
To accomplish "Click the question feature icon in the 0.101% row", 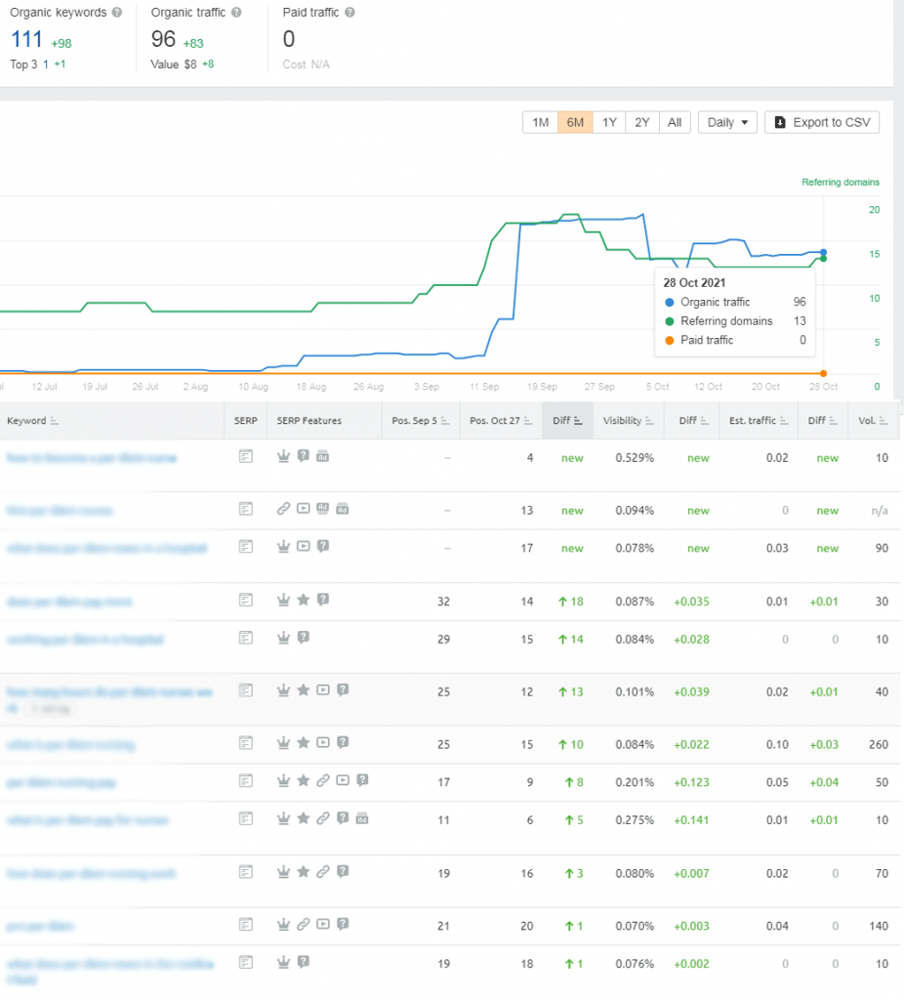I will tap(343, 689).
